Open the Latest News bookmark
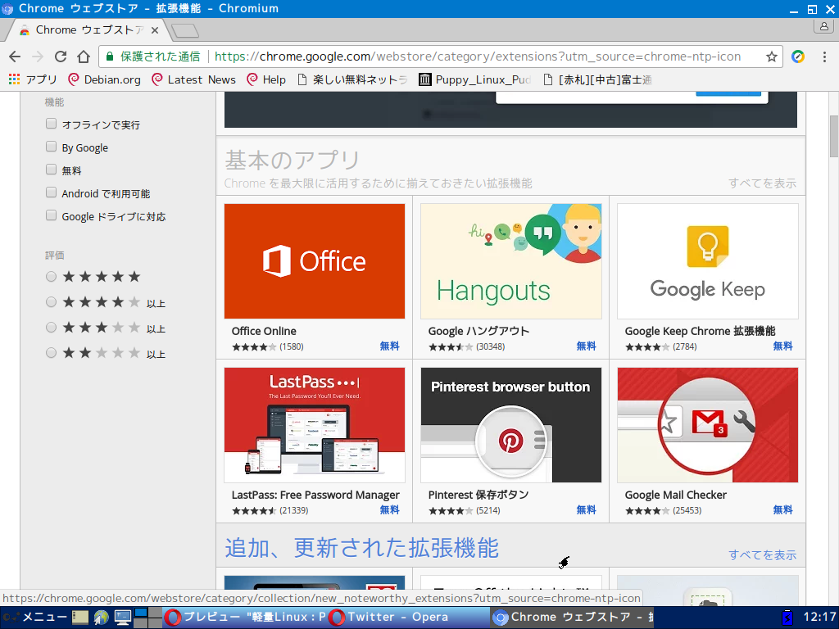 click(193, 79)
